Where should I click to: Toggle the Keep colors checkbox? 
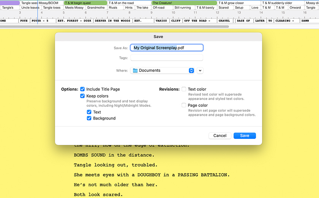[82, 96]
